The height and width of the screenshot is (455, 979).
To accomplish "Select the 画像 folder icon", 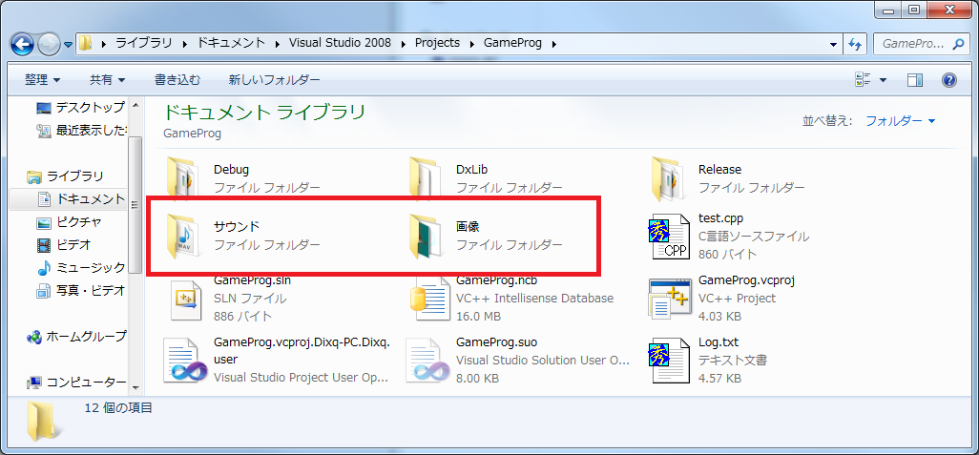I will (426, 235).
